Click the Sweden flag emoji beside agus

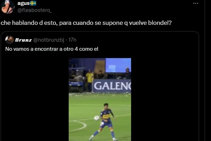[x=33, y=3]
